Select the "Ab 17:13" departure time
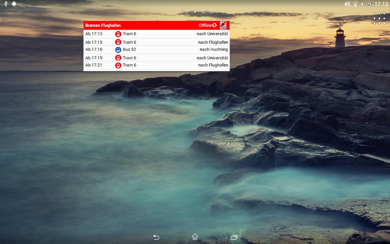Screen dimensions: 390x244 pyautogui.click(x=94, y=34)
